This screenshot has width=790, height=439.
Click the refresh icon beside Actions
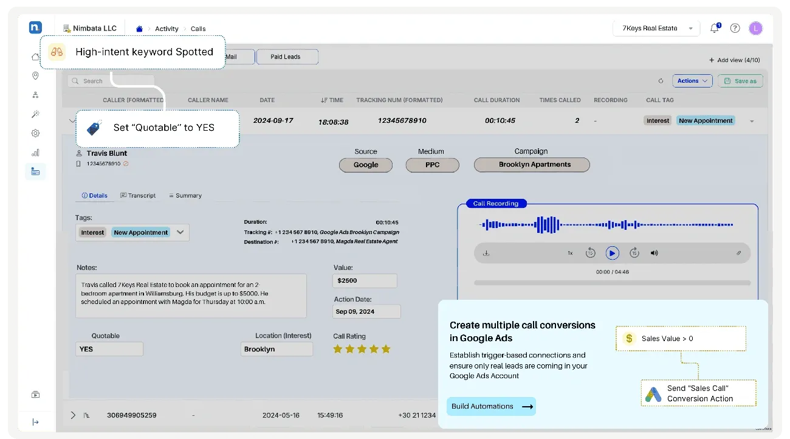point(661,81)
